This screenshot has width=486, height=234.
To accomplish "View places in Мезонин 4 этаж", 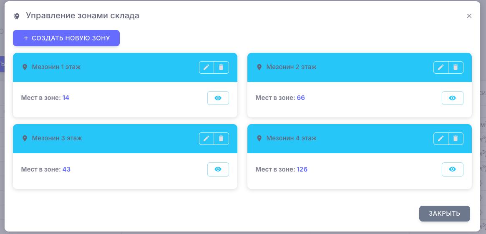I will 452,169.
